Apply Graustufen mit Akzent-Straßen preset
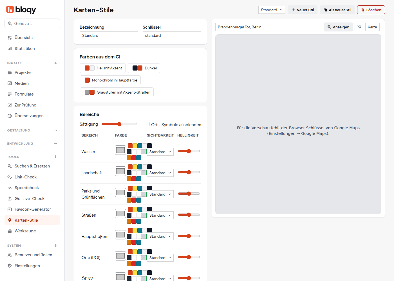 coord(117,92)
